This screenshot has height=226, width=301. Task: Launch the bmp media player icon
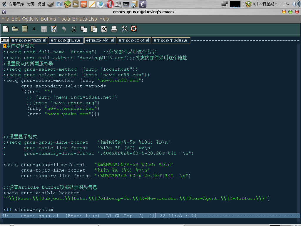(x=84, y=4)
